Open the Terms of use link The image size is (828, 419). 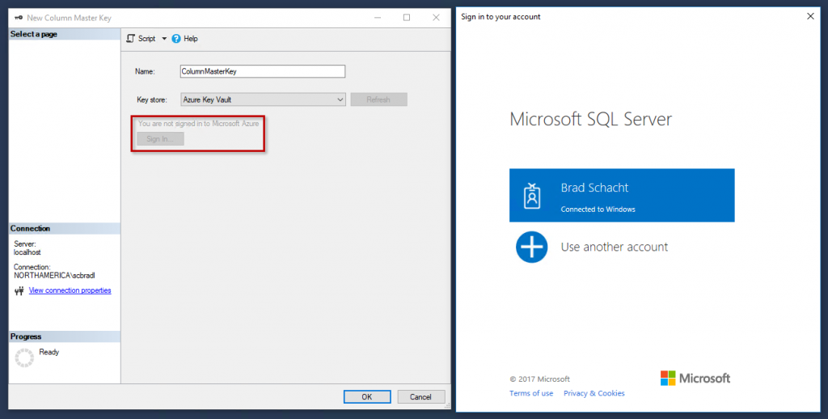531,393
